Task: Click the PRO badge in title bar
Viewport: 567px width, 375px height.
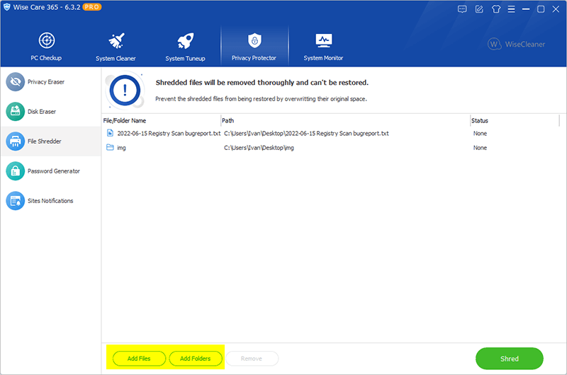Action: [x=92, y=7]
